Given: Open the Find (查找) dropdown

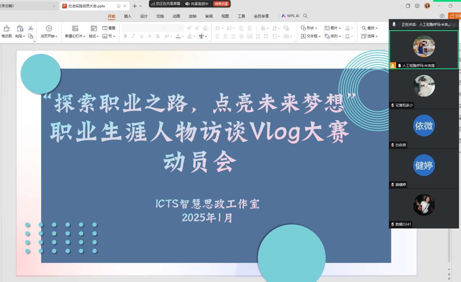Looking at the screenshot, I should click(370, 28).
